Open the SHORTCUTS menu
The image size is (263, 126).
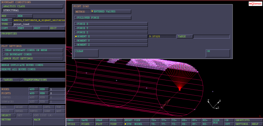249,120
